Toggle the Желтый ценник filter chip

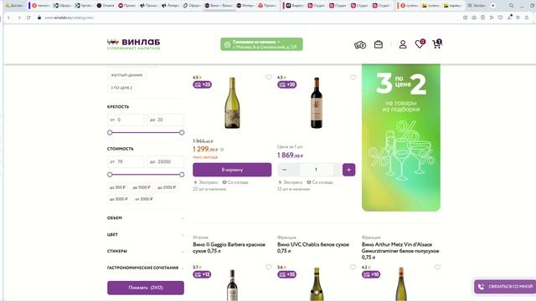(126, 75)
